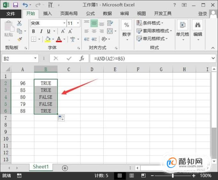
Task: Switch to the 视图 View tab
Action: point(141,14)
